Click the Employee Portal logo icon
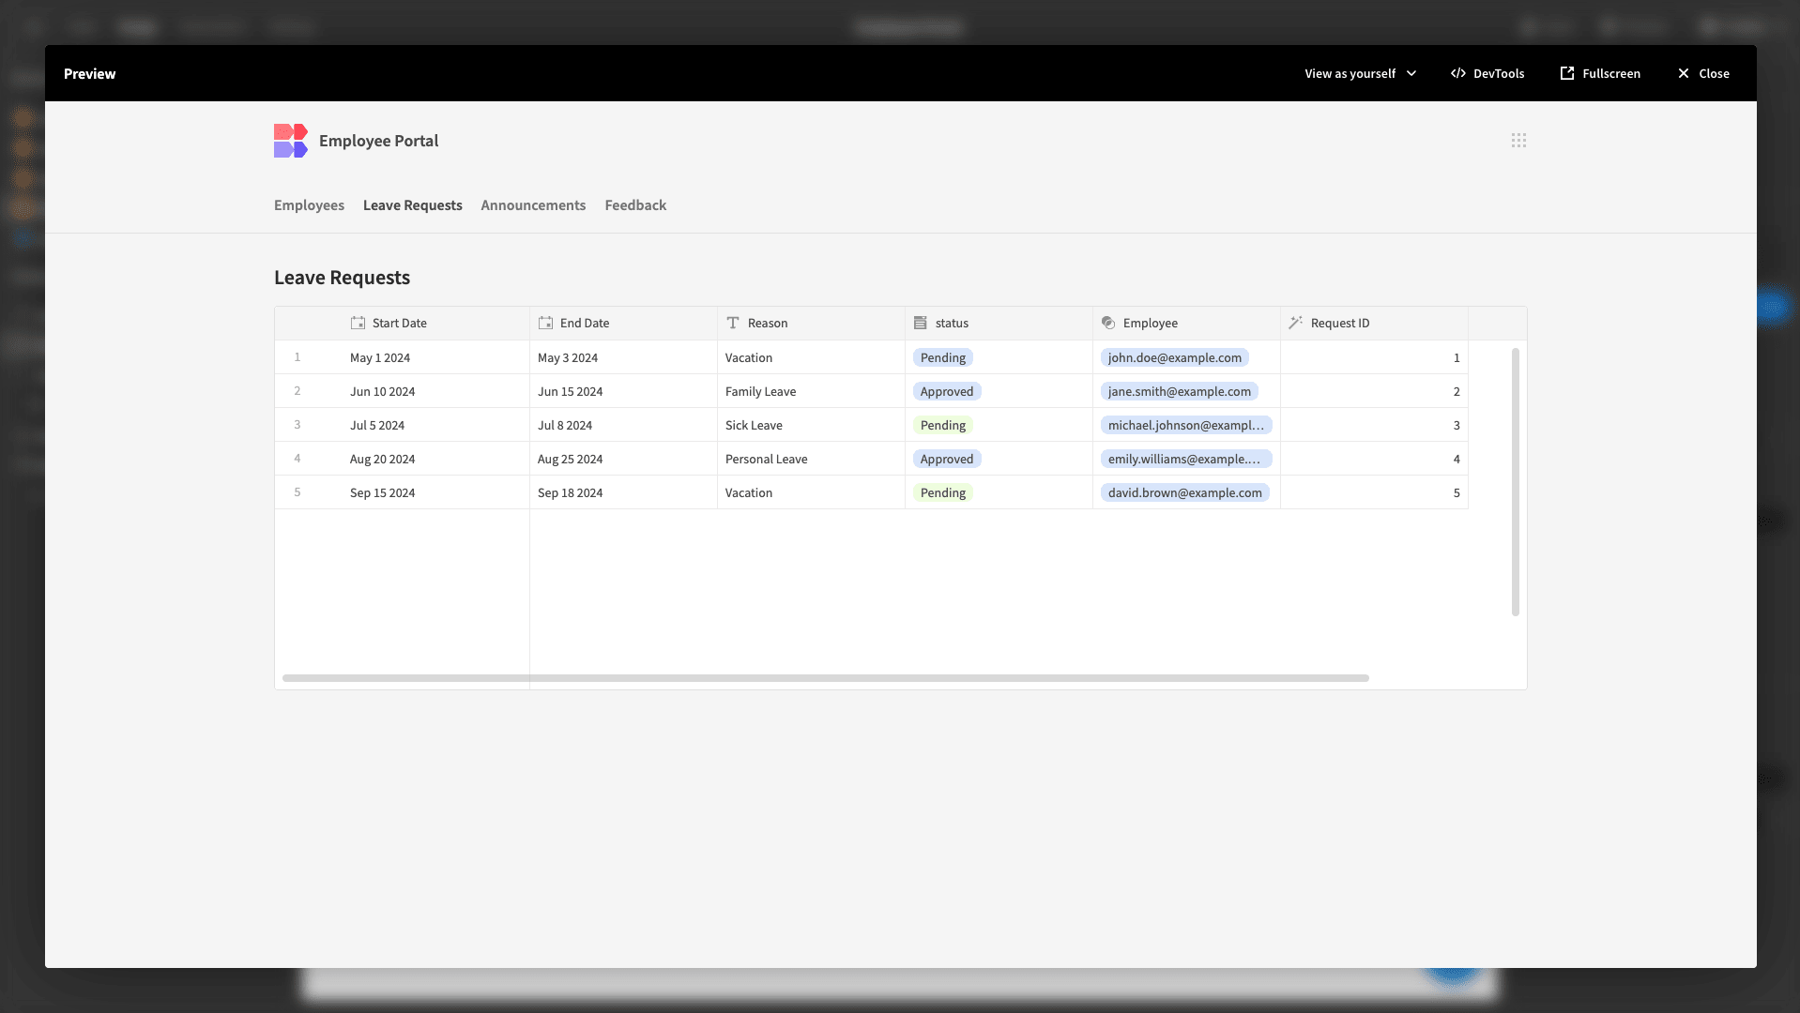Viewport: 1800px width, 1013px height. [291, 141]
